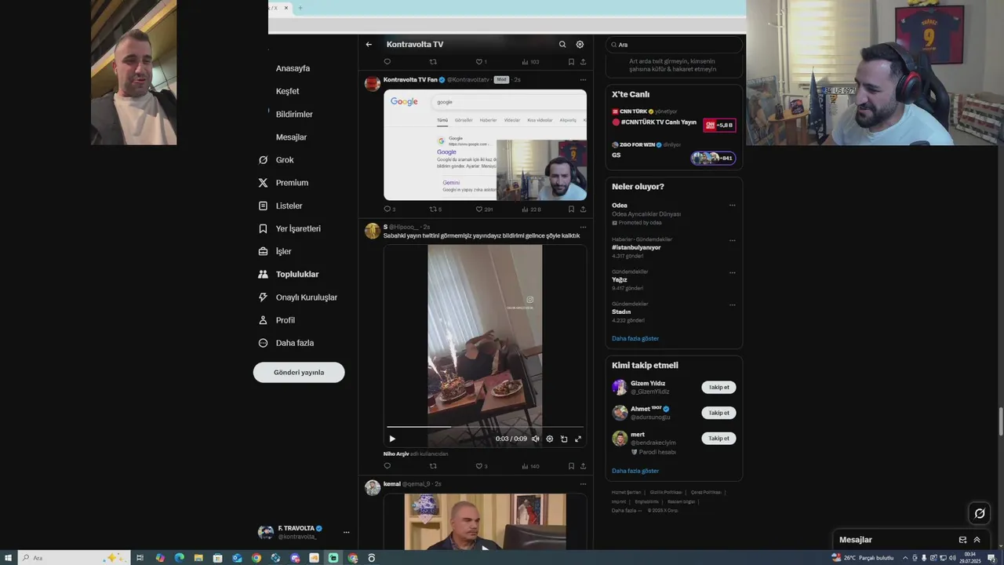This screenshot has height=565, width=1004.
Task: Show more trends via Daha fazla göster under Stadın
Action: coord(635,338)
